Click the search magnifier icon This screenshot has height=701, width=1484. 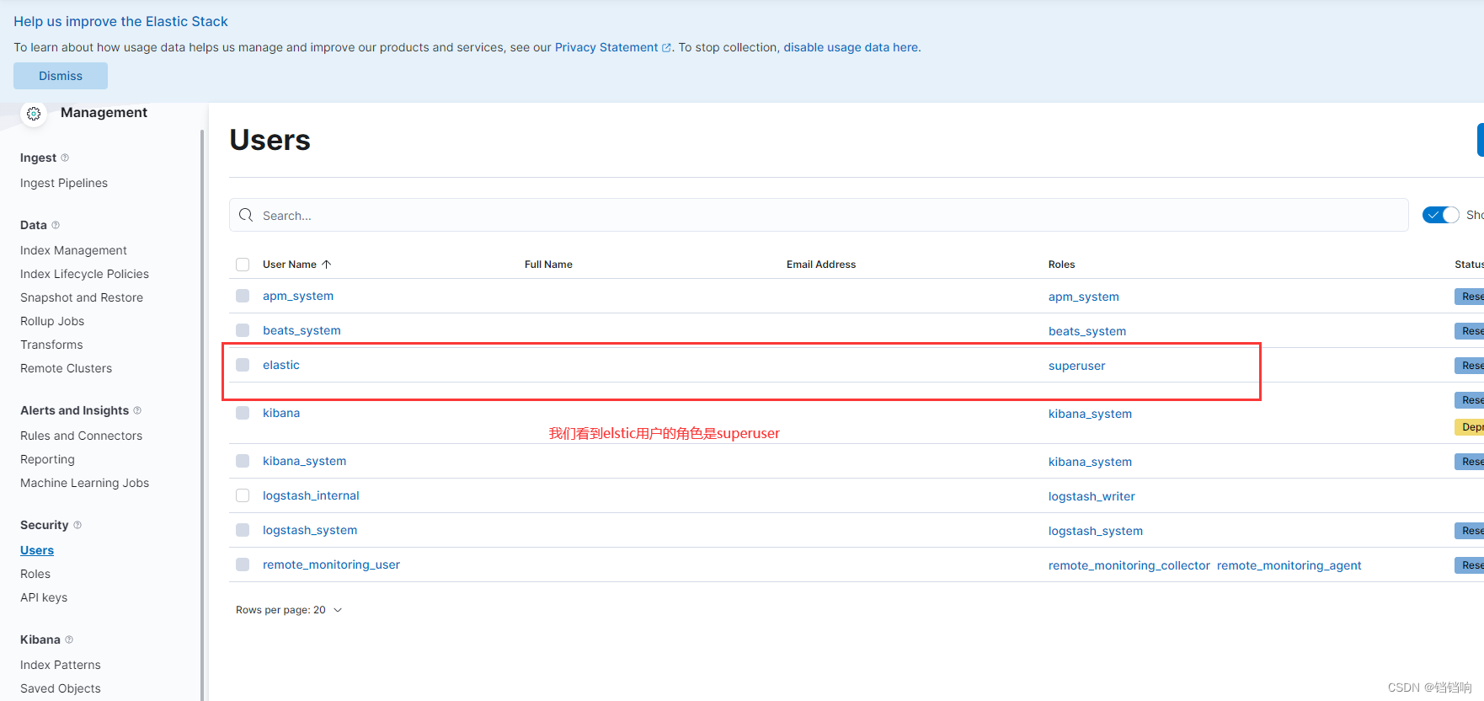tap(246, 215)
